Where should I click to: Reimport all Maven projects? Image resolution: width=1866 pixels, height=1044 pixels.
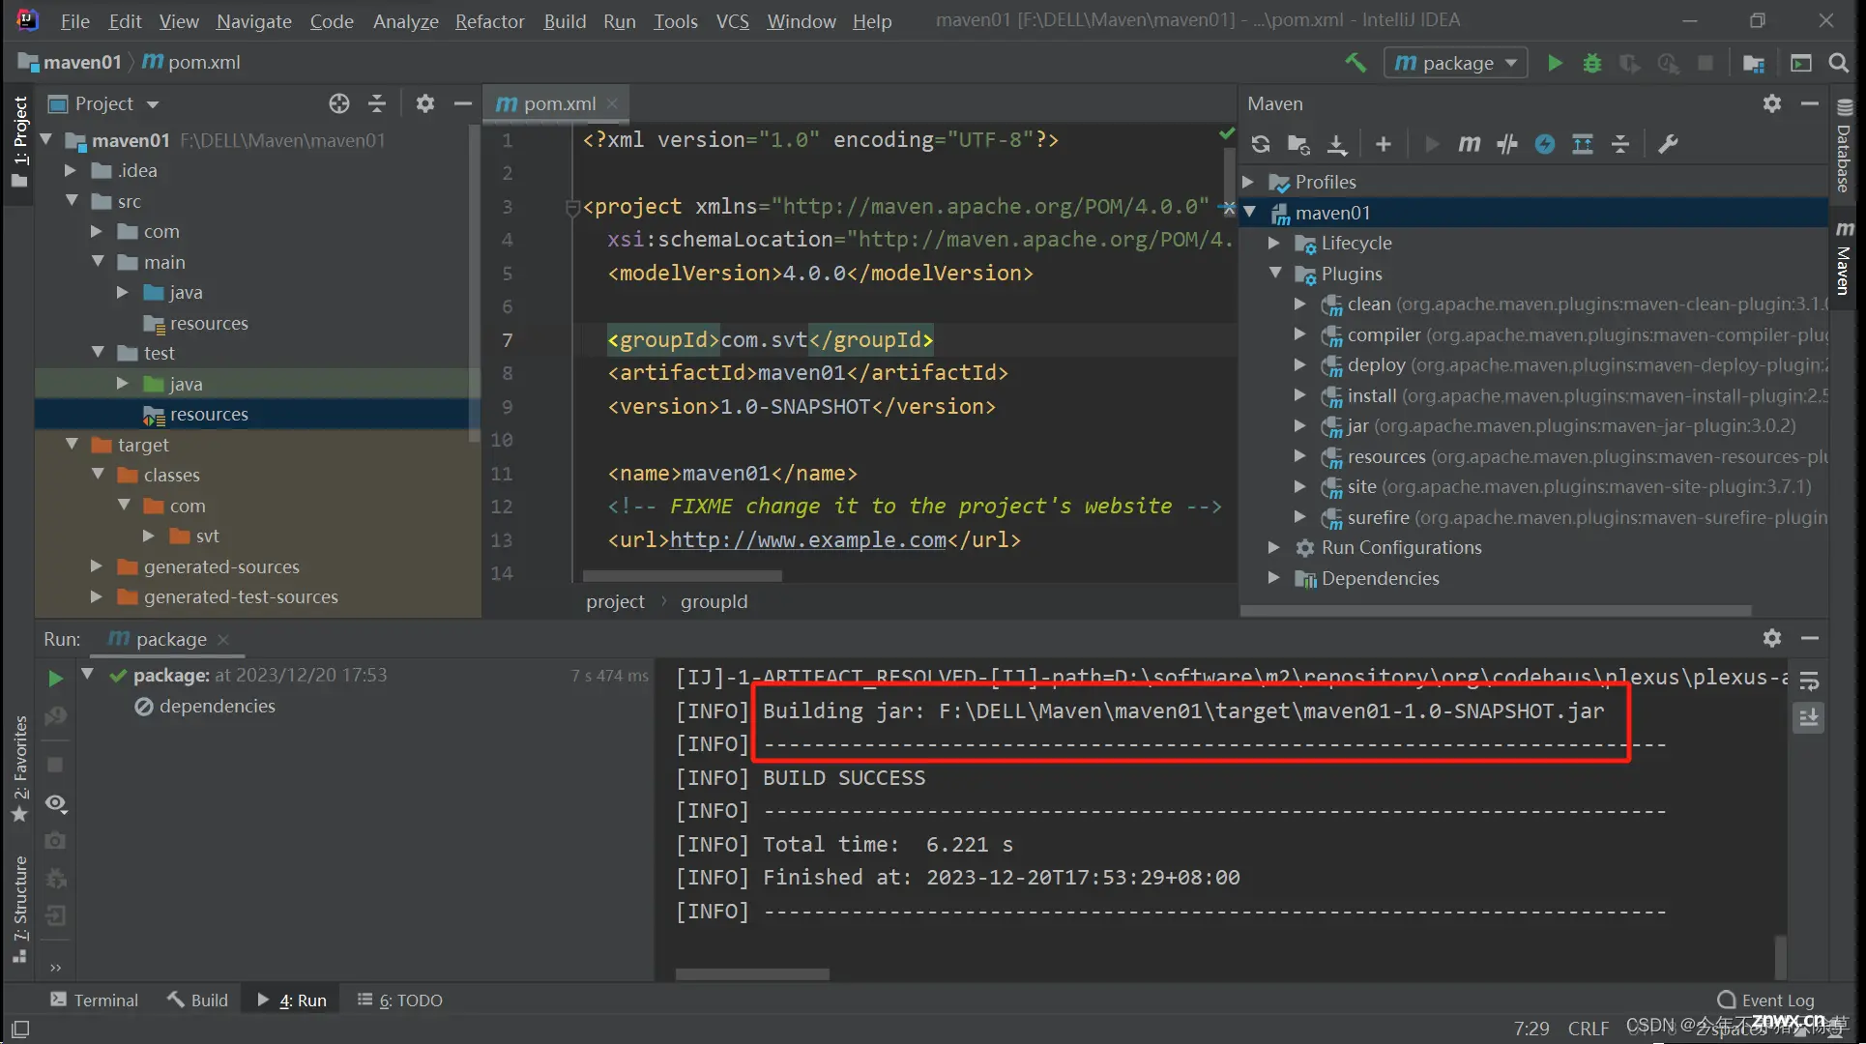coord(1261,144)
